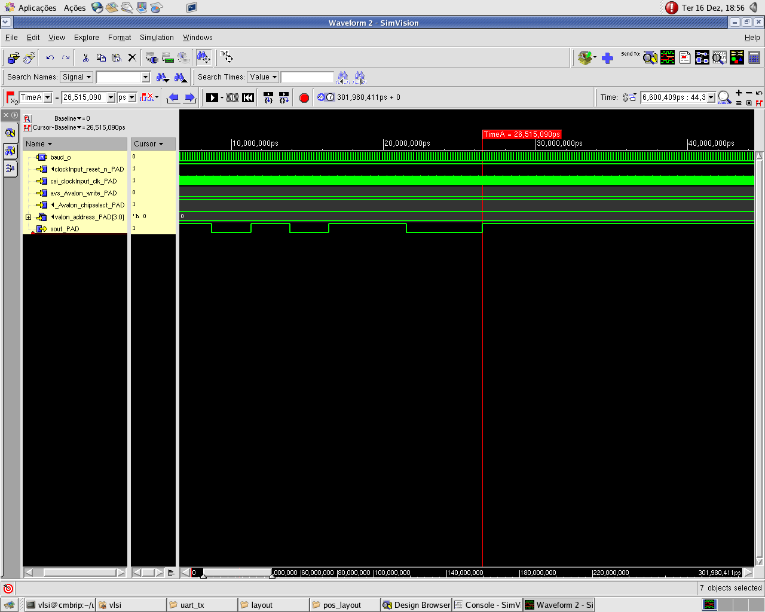Open the Edit menu

point(33,37)
